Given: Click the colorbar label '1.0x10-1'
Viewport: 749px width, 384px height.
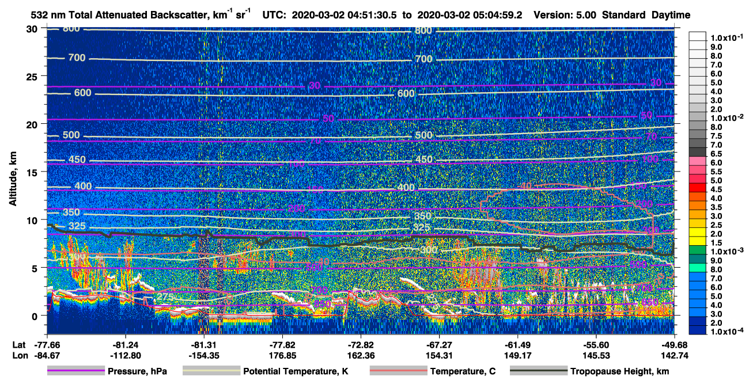Looking at the screenshot, I should [728, 37].
